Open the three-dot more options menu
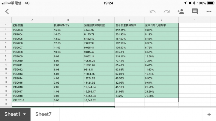The height and width of the screenshot is (121, 216). [209, 11]
